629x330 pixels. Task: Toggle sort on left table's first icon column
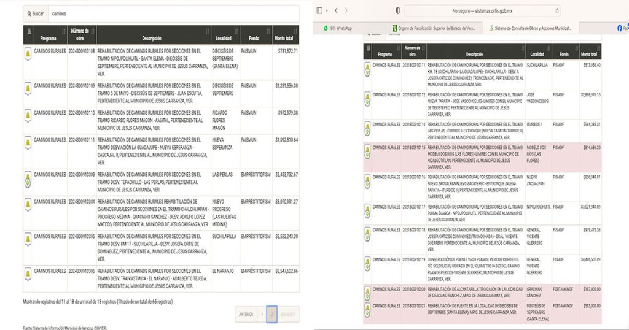28,35
